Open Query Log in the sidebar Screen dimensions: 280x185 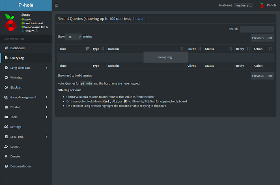(x=17, y=58)
